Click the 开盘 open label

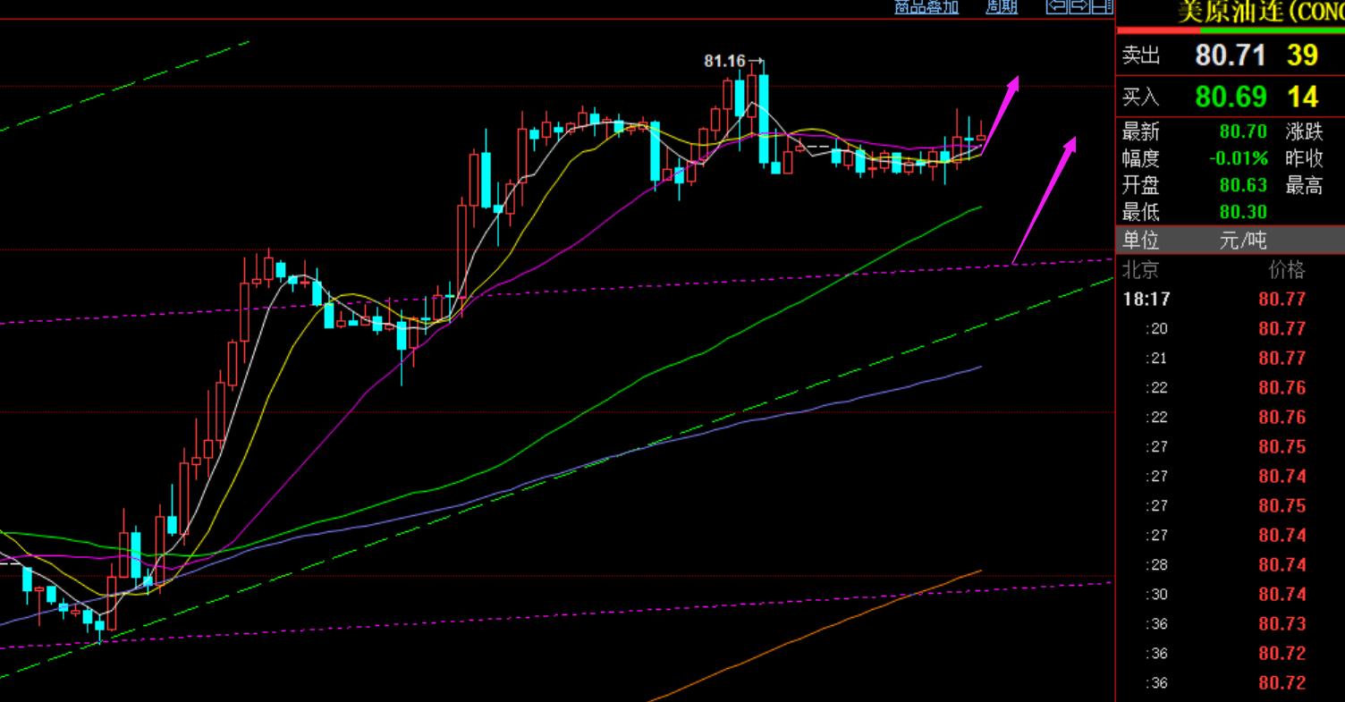tap(1141, 186)
